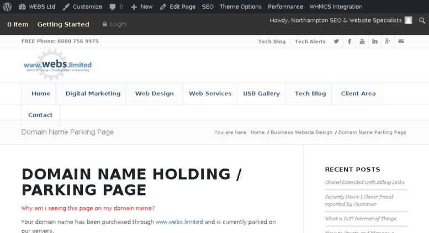Open the SEO admin menu
This screenshot has width=429, height=233.
point(208,7)
